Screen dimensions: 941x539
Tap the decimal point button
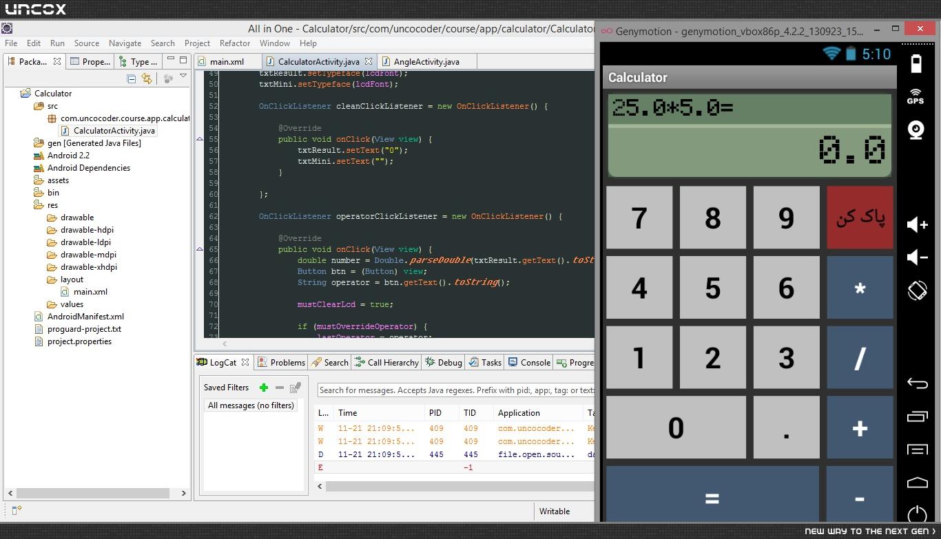pos(786,427)
